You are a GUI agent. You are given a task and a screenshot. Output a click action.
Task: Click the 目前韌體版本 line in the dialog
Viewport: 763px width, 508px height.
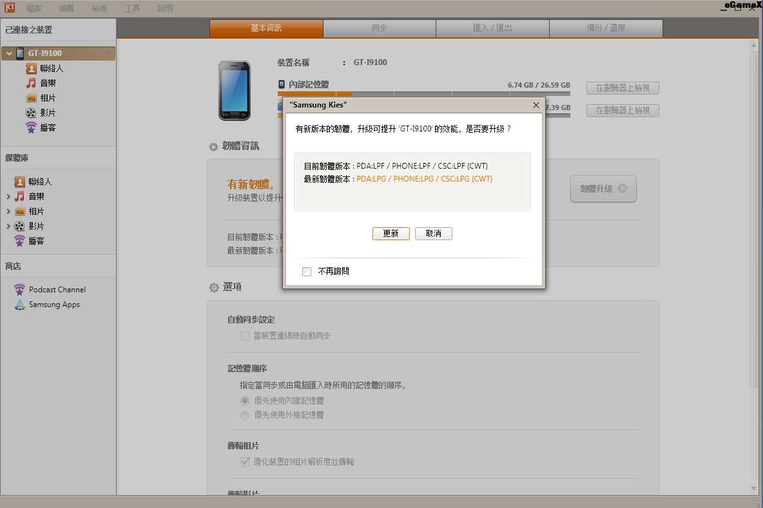pyautogui.click(x=396, y=166)
